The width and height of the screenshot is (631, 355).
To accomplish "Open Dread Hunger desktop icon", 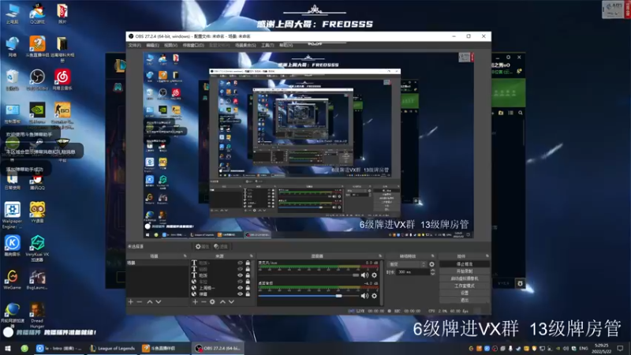I will click(x=37, y=315).
